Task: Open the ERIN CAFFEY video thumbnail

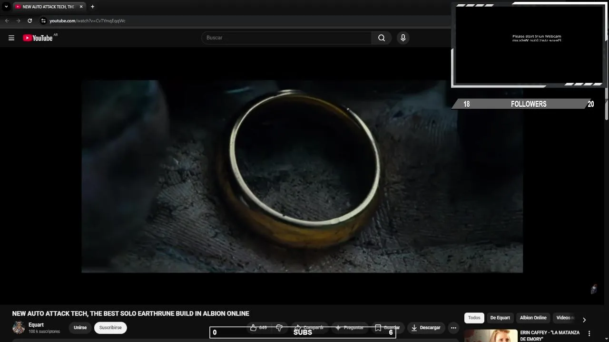Action: click(491, 335)
